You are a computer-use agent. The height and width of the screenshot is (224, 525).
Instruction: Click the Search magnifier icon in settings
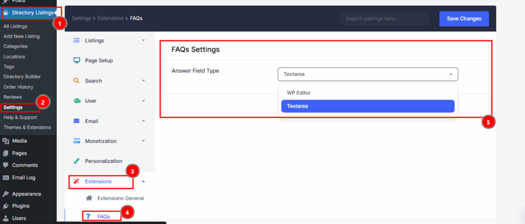click(x=76, y=80)
